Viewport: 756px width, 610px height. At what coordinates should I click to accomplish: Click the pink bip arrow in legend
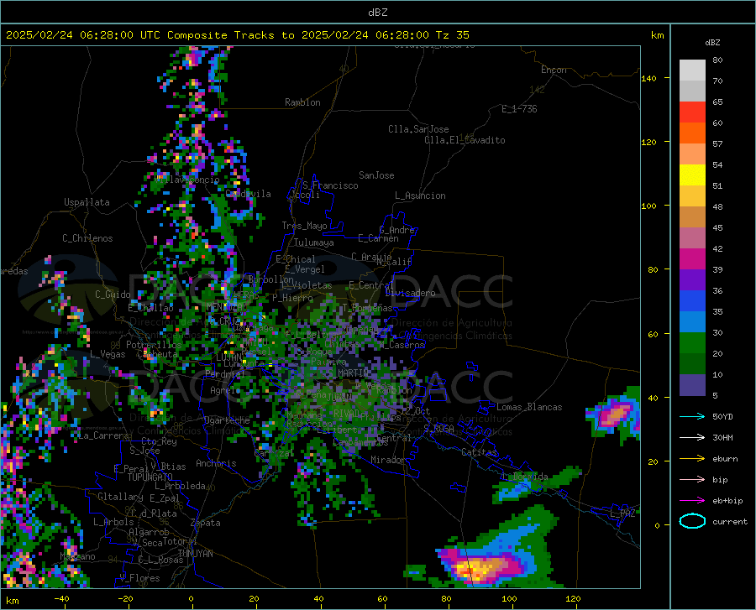pos(692,480)
